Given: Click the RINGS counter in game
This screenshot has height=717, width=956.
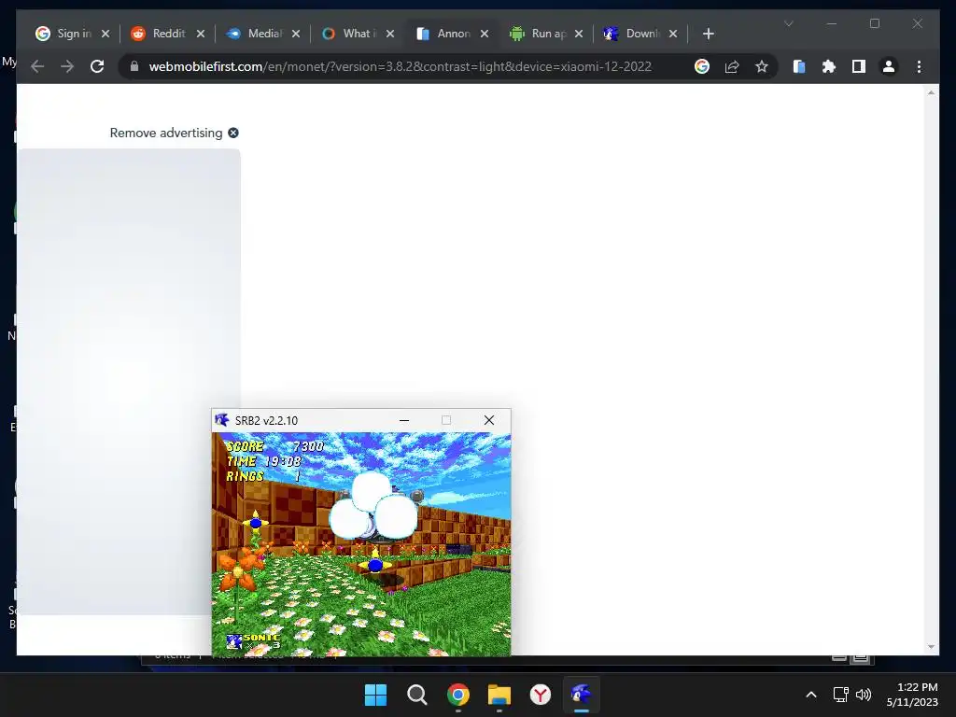Looking at the screenshot, I should 264,476.
